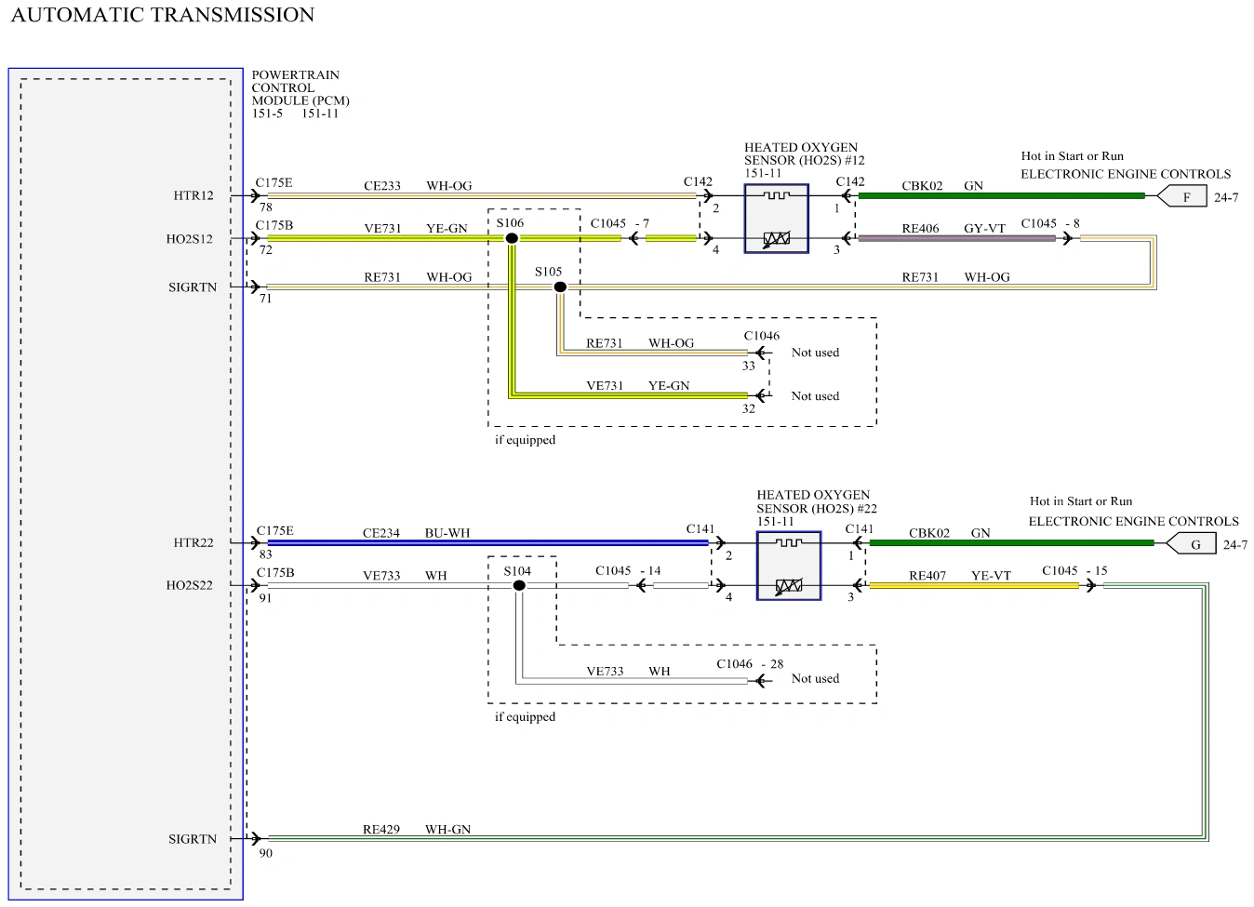Click "Not used" at C1046 pin 32

(x=815, y=396)
